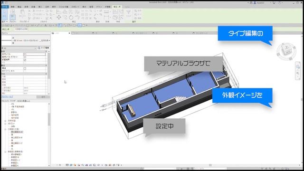Activate the Move tool in Modify panel
Viewport: 304px width, 171px height.
(x=59, y=17)
